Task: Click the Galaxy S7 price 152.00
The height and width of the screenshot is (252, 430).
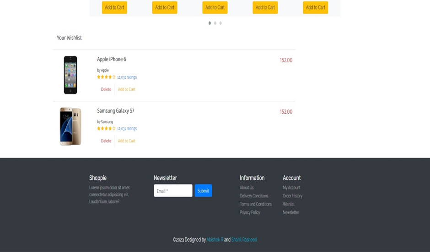Action: pos(286,112)
